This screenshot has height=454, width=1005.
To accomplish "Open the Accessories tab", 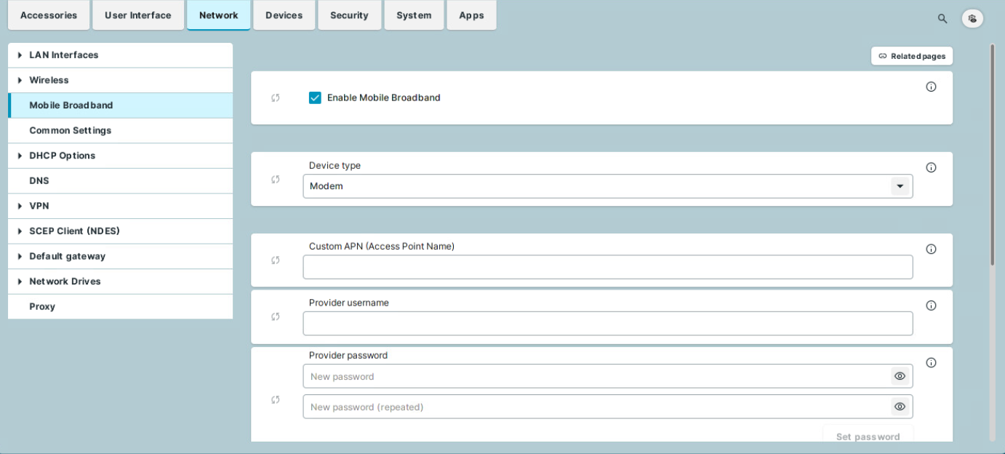I will [x=49, y=15].
